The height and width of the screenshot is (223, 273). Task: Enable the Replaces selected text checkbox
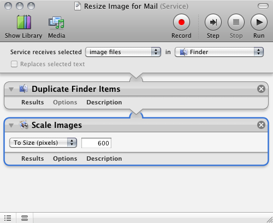(14, 64)
